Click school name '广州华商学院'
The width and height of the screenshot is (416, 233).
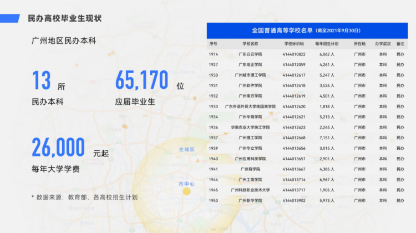click(x=250, y=116)
